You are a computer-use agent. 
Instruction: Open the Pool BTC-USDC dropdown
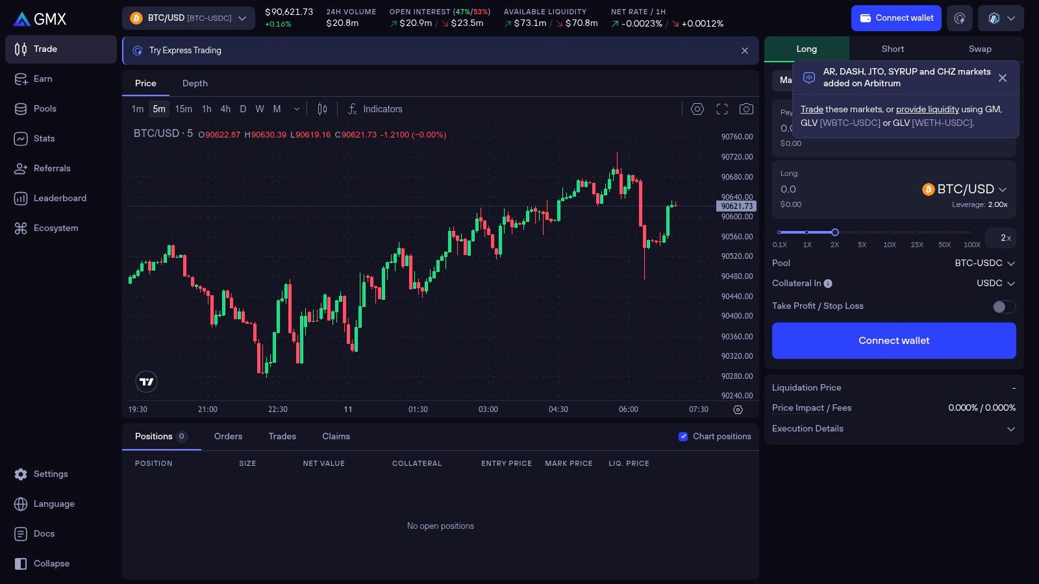point(984,263)
